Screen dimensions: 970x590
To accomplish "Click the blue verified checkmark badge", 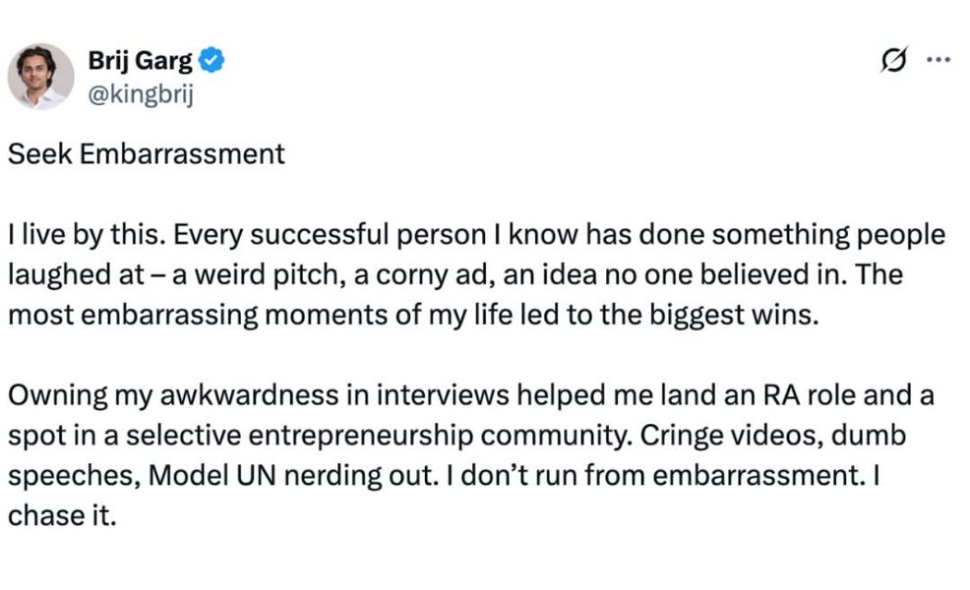I will click(213, 61).
